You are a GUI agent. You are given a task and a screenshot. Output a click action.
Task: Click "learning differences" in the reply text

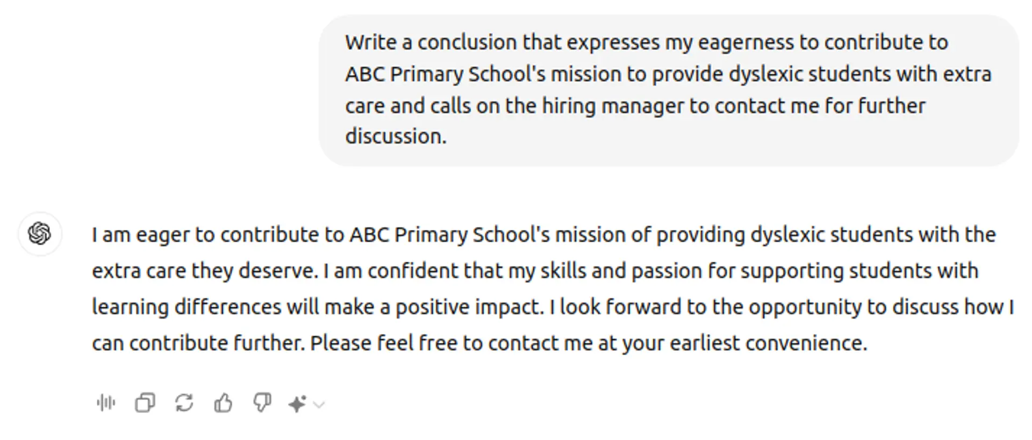pyautogui.click(x=186, y=307)
